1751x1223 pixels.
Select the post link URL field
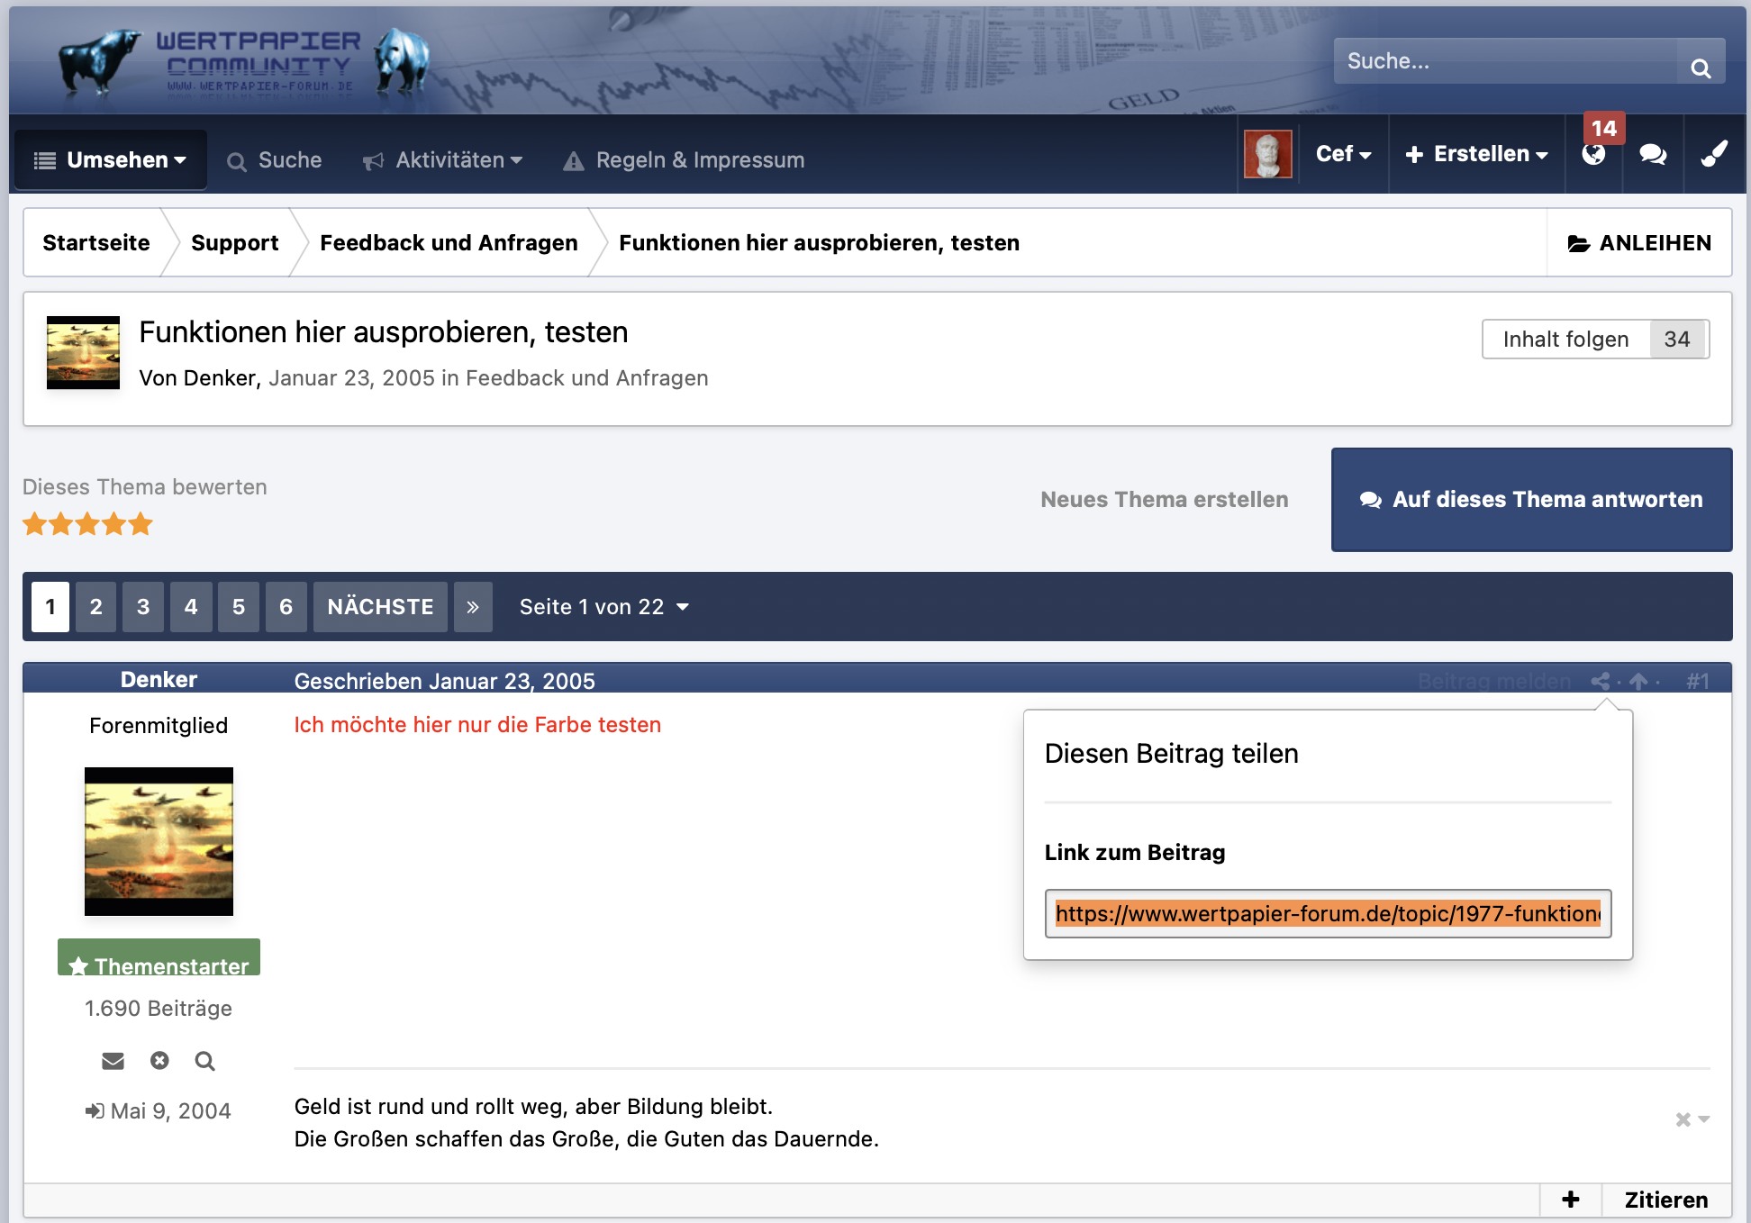[x=1327, y=914]
